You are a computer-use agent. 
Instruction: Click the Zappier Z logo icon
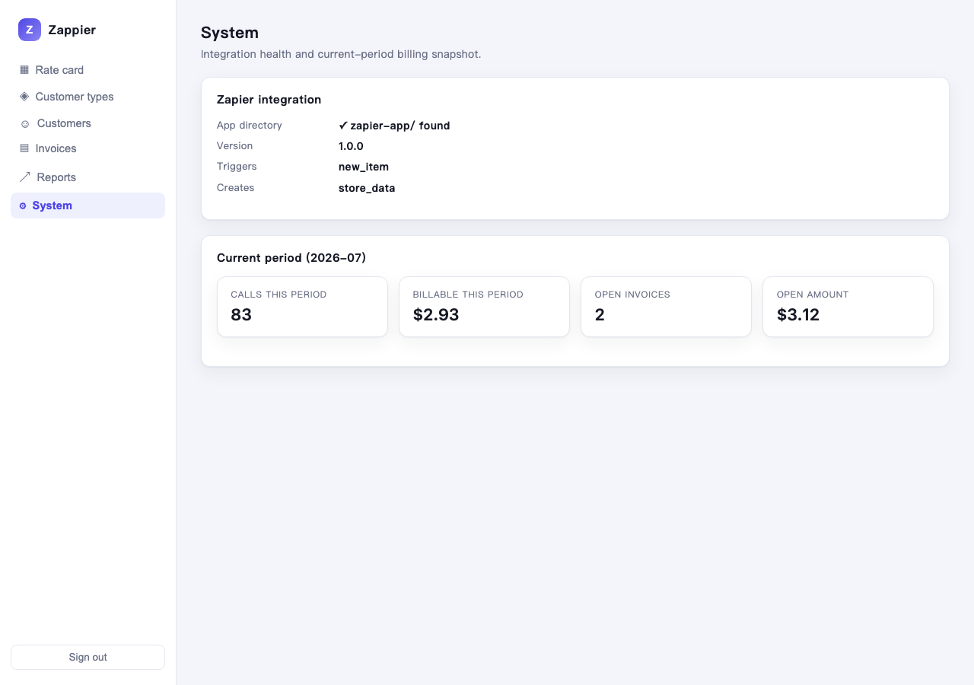point(30,30)
